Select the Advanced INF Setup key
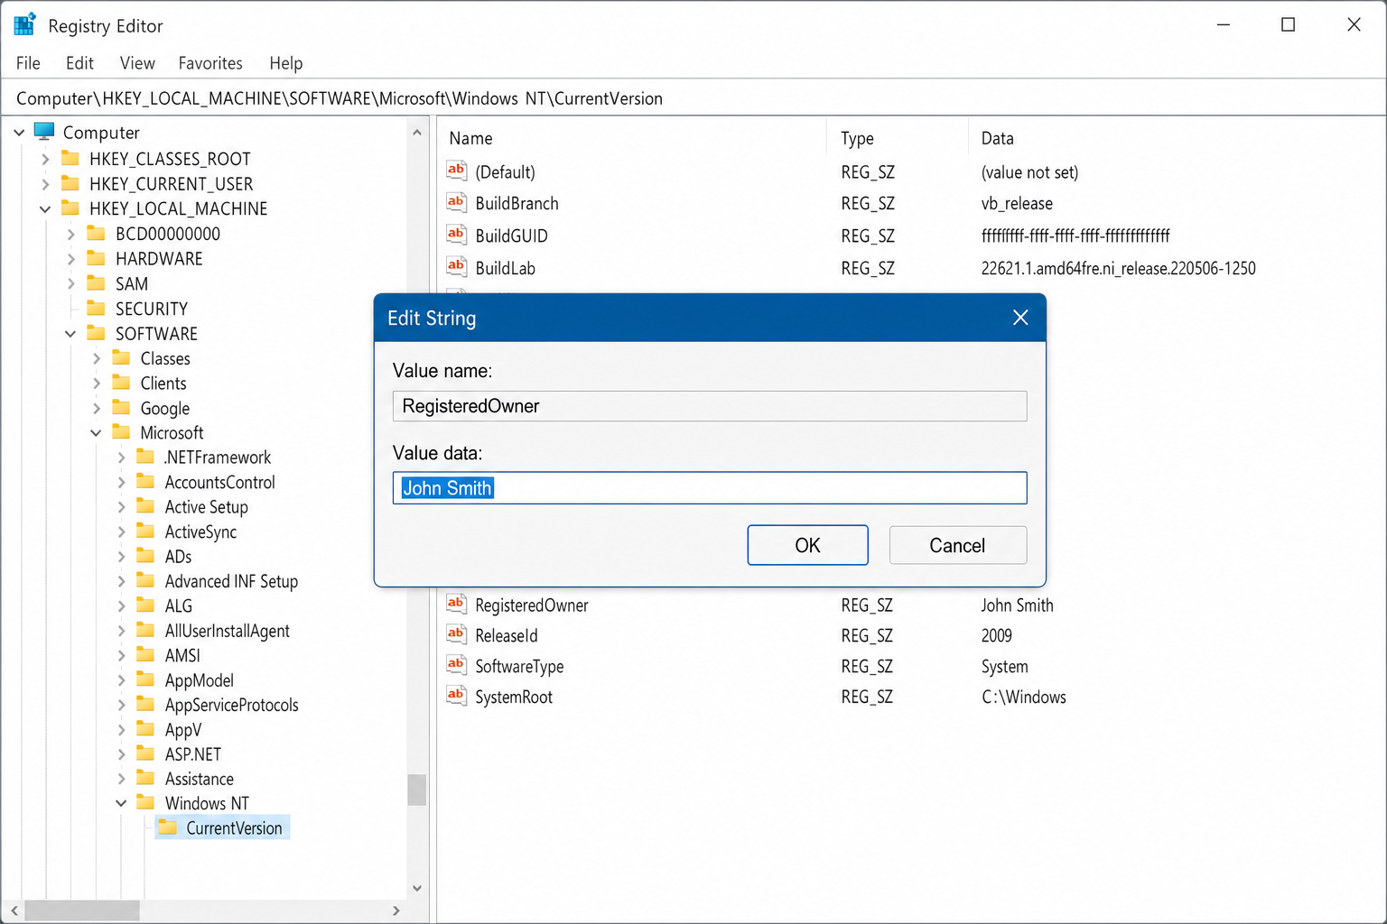 pos(231,581)
